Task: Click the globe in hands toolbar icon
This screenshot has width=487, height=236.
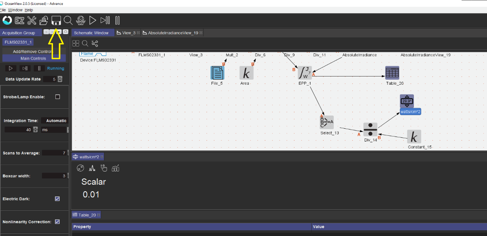Action: click(x=80, y=20)
